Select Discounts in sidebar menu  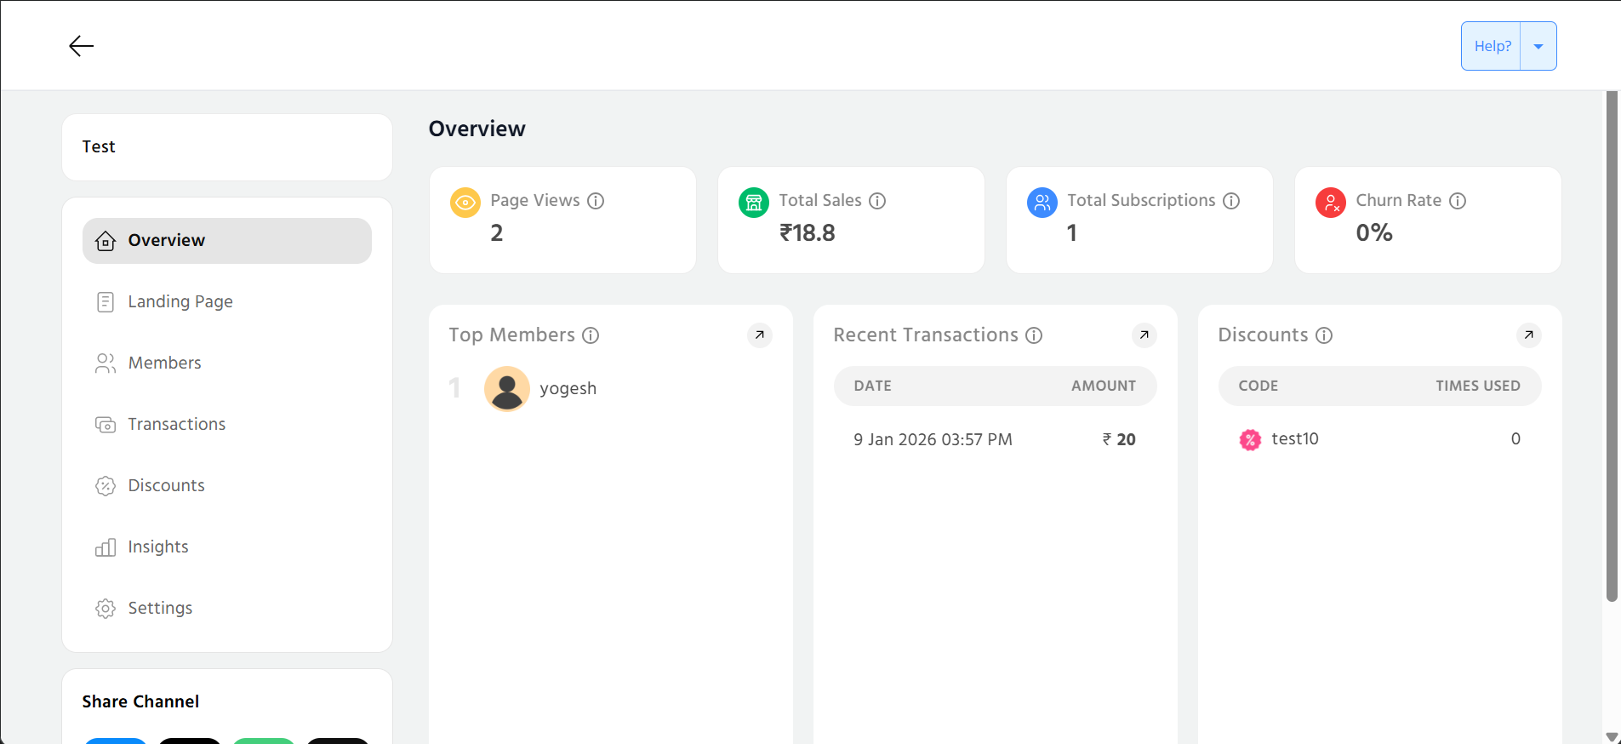166,486
